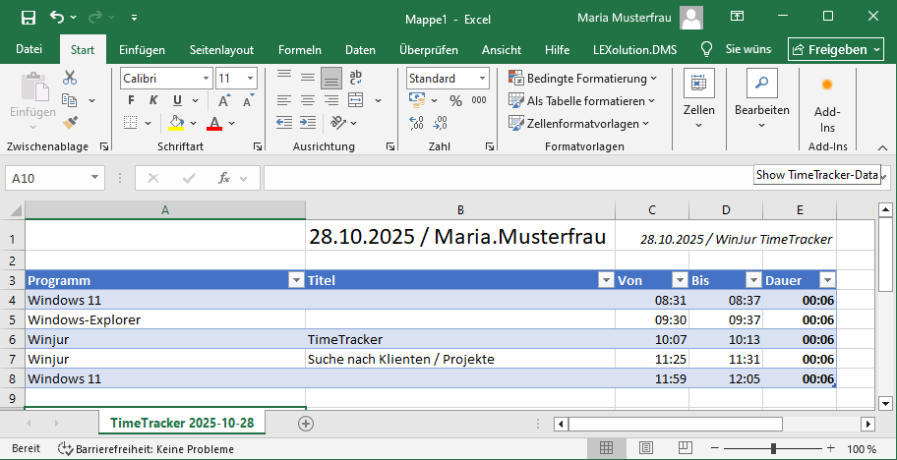Remove a decimal place
897x460 pixels.
coord(440,122)
